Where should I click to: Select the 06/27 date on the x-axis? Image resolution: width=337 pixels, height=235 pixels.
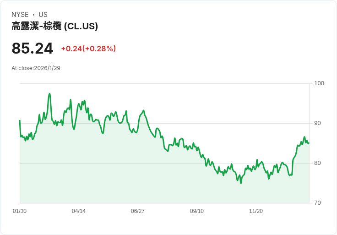(138, 211)
